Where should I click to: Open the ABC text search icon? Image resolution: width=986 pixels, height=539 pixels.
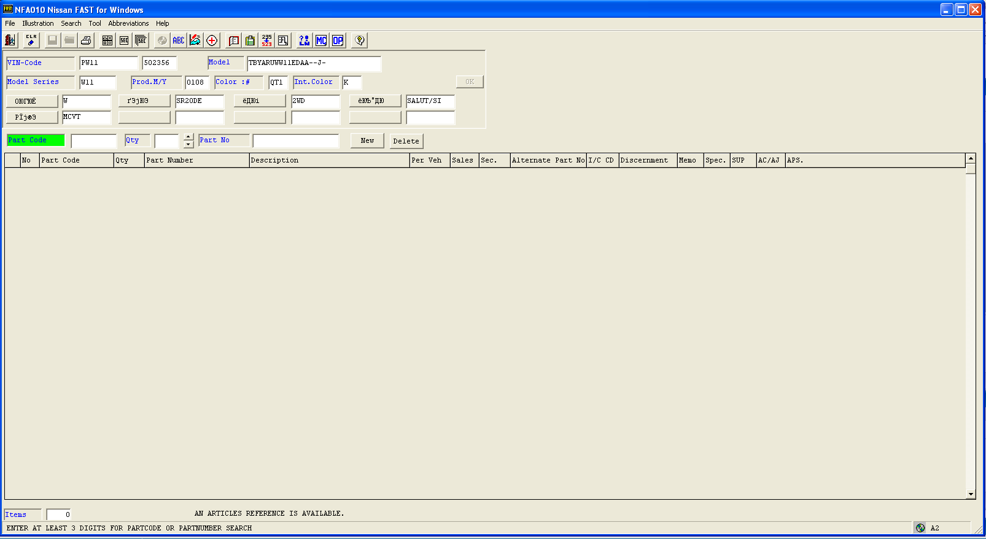[x=178, y=40]
